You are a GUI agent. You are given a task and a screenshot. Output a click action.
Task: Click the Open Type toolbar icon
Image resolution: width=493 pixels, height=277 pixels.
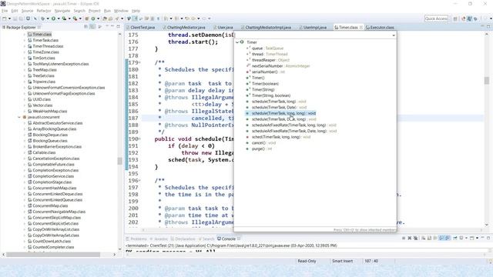coord(105,18)
